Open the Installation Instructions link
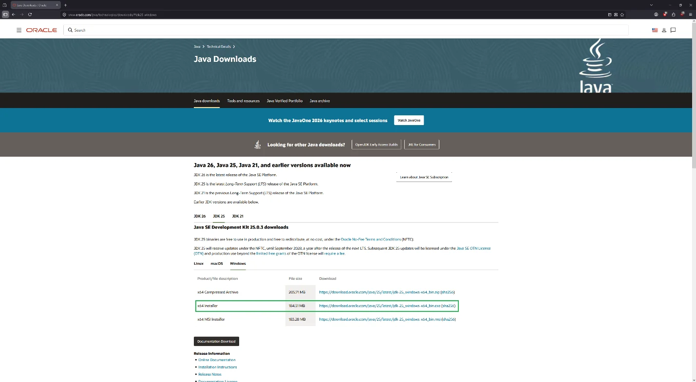 (x=217, y=367)
